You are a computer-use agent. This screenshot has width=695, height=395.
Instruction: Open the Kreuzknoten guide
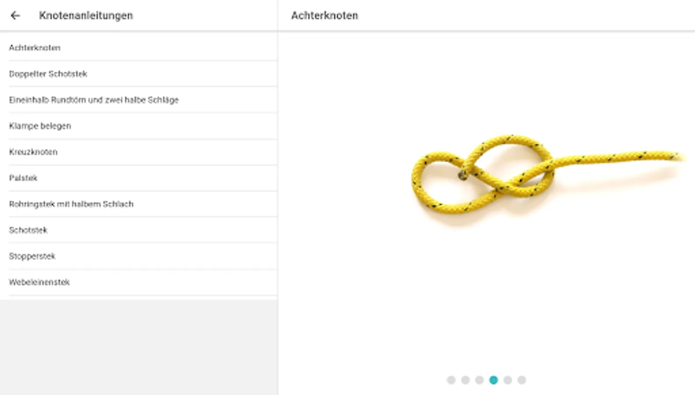139,152
